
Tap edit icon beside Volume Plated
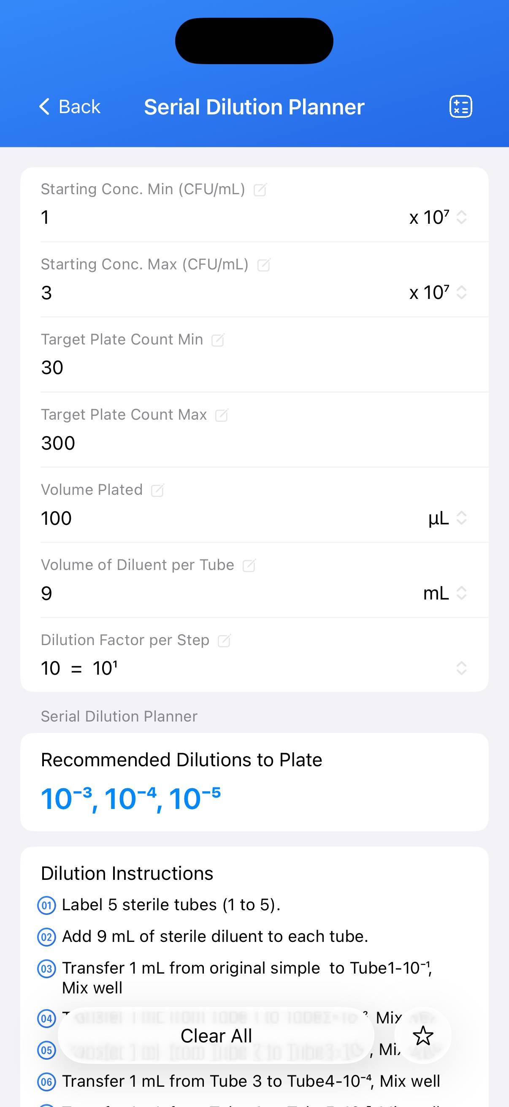click(x=158, y=490)
